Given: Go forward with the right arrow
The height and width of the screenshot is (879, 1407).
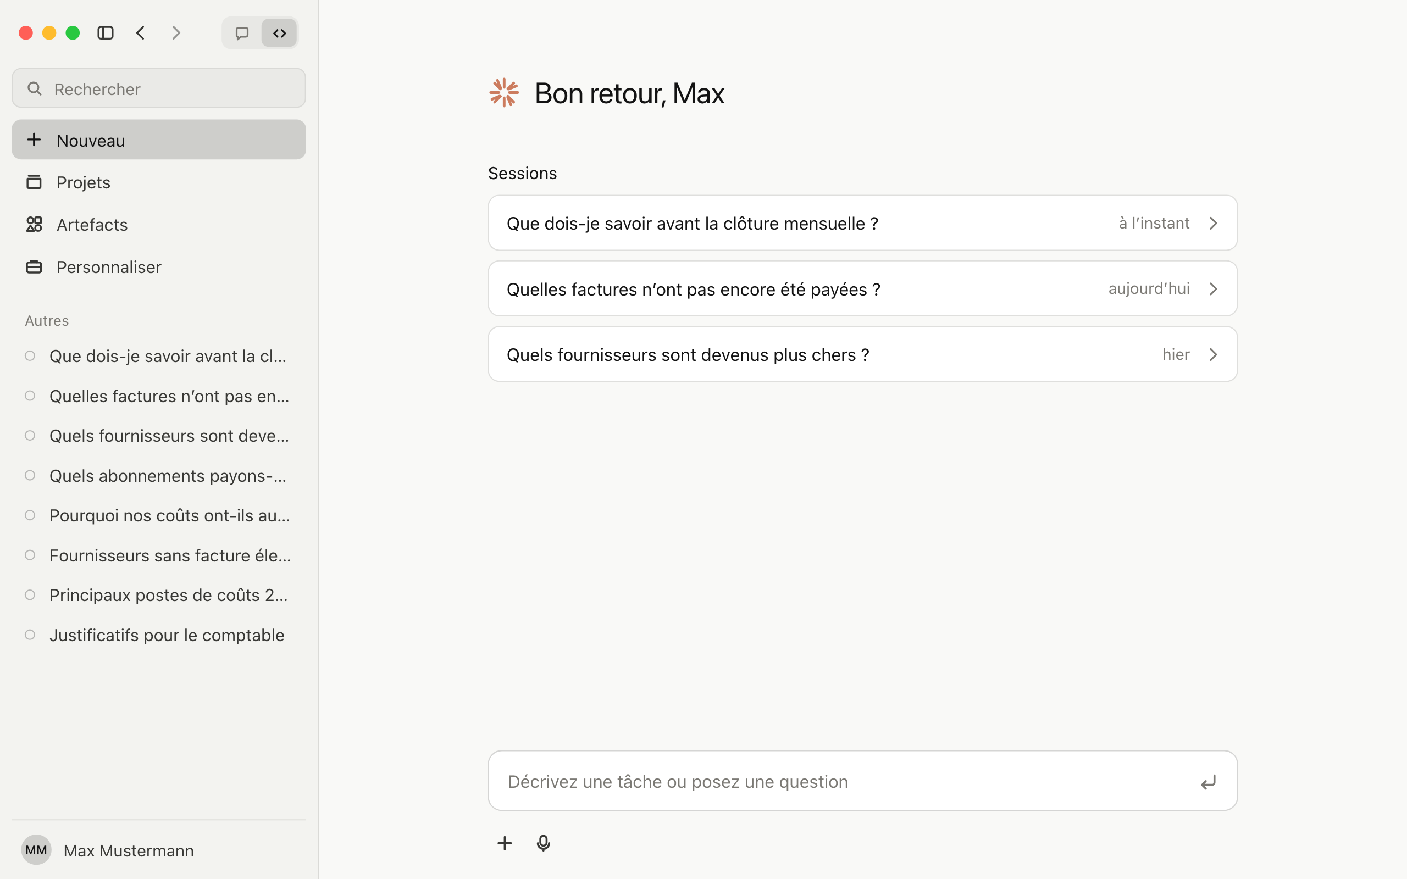Looking at the screenshot, I should point(176,33).
